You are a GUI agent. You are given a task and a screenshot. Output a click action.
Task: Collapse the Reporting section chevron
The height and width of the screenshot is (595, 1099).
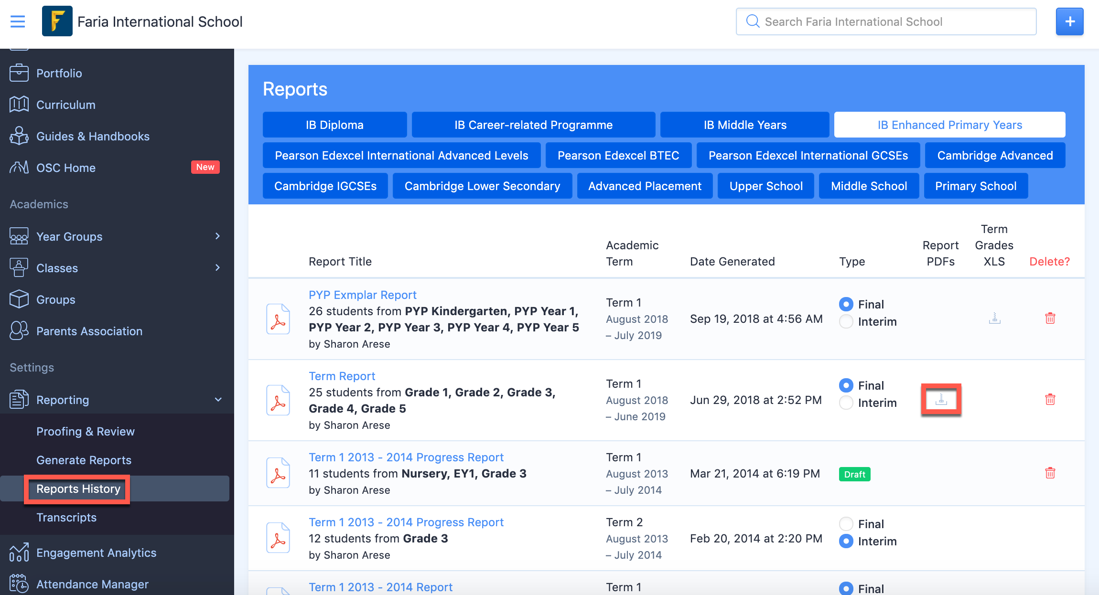[218, 400]
